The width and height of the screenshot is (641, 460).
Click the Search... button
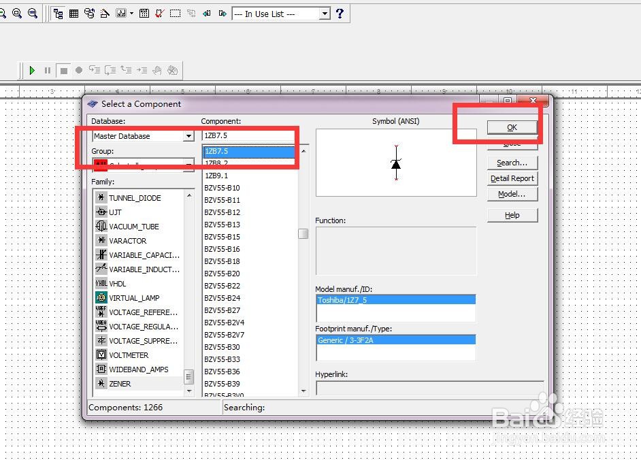[x=512, y=163]
